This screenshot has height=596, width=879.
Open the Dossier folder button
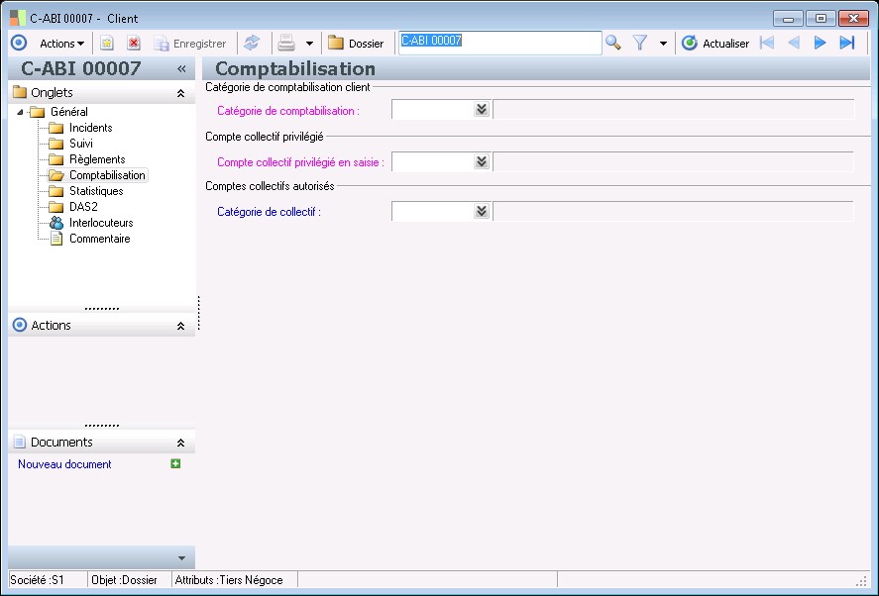[x=356, y=44]
